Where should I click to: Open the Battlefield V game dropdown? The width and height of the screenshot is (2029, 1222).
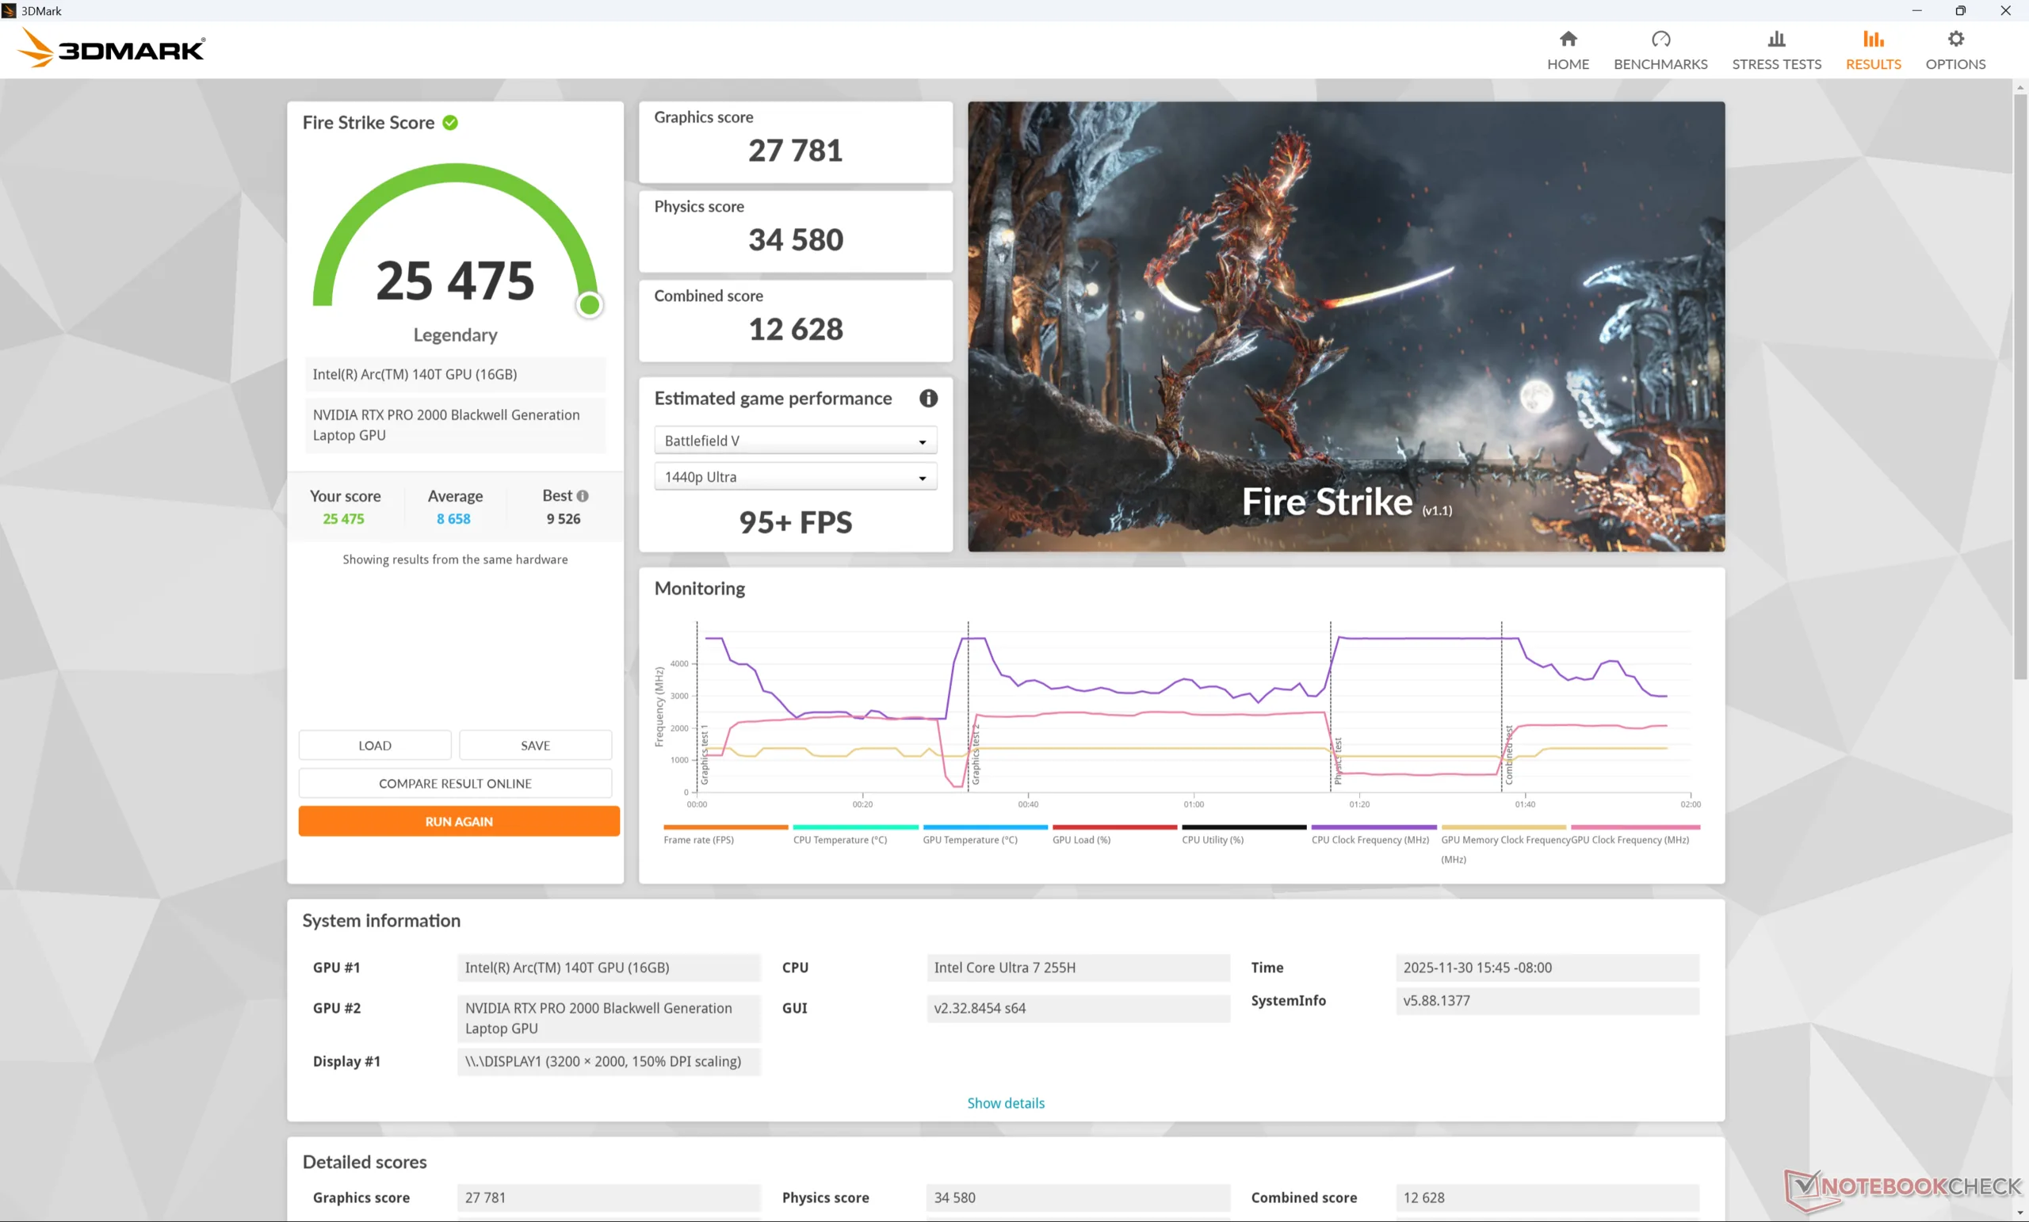pos(795,441)
